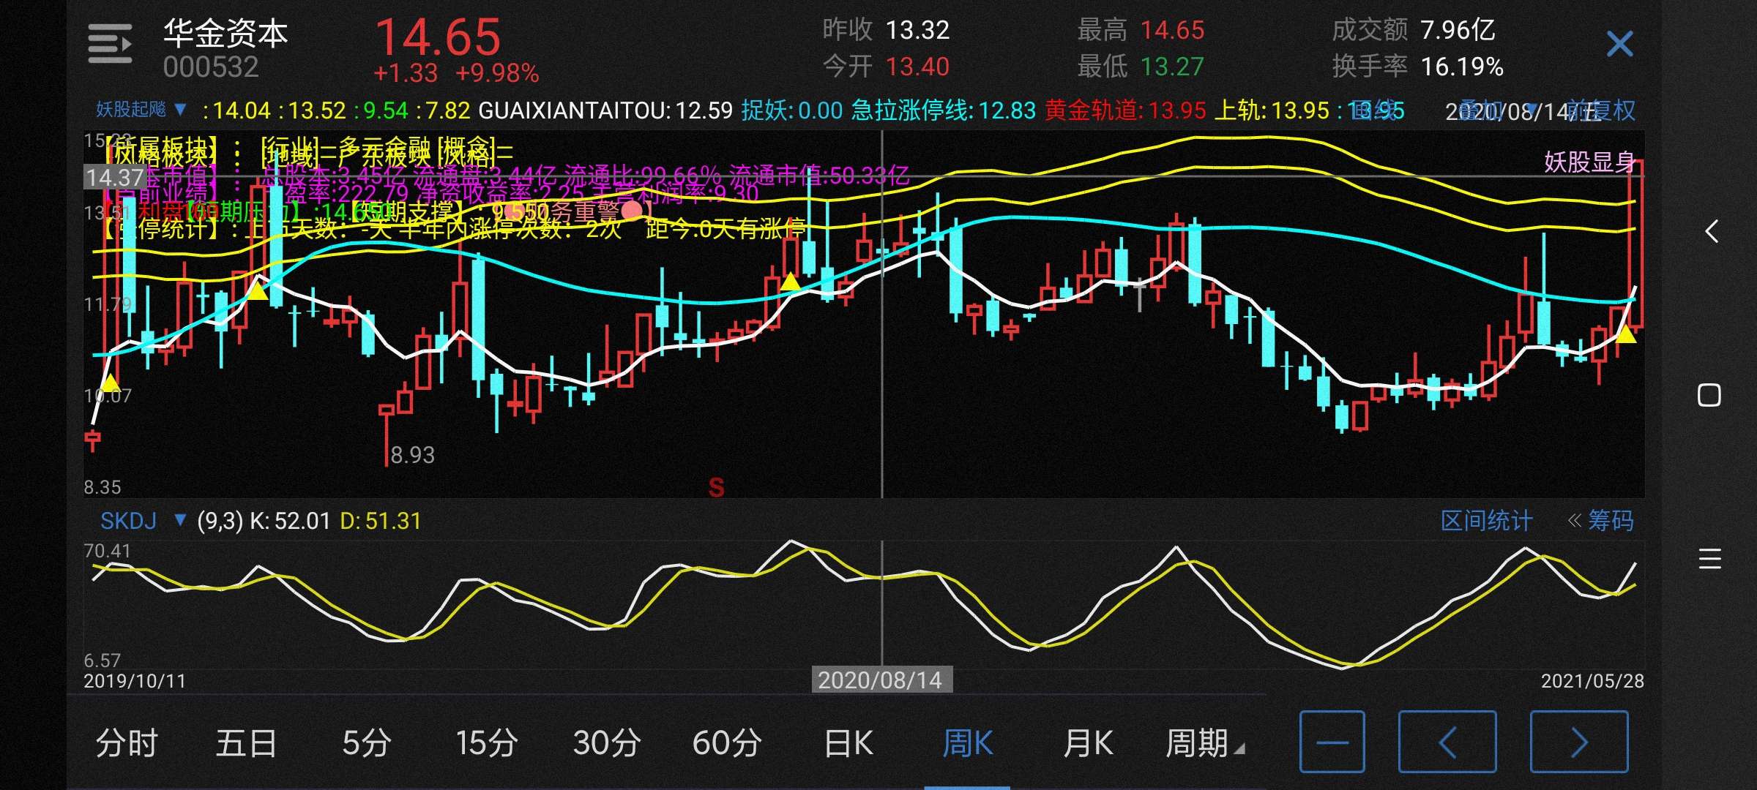The width and height of the screenshot is (1757, 790).
Task: Tap the 急拉涨停线: 12.83 indicator value
Action: pyautogui.click(x=944, y=110)
